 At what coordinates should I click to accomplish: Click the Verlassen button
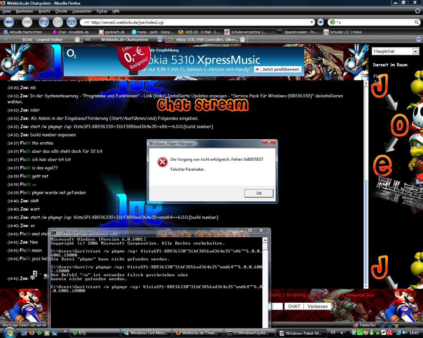click(318, 306)
